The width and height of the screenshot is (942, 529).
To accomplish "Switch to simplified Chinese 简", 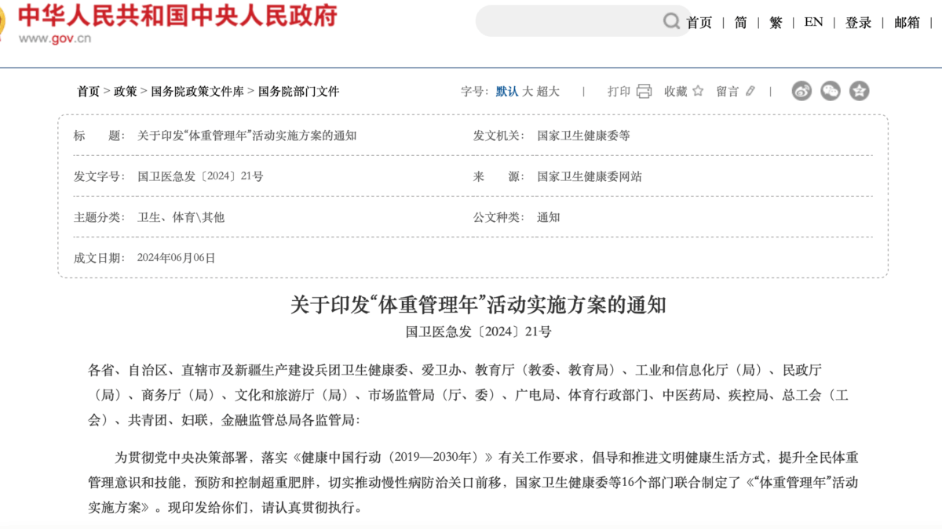I will (x=740, y=23).
